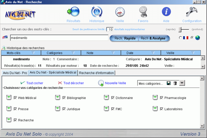The image size is (207, 138).
Task: Click categories panel scroll down arrow
Action: coord(202,126)
